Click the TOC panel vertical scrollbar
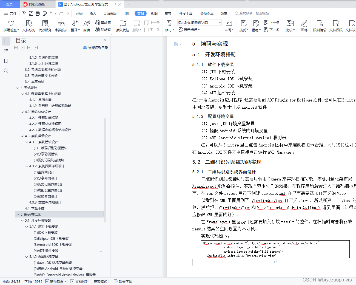 [x=105, y=170]
